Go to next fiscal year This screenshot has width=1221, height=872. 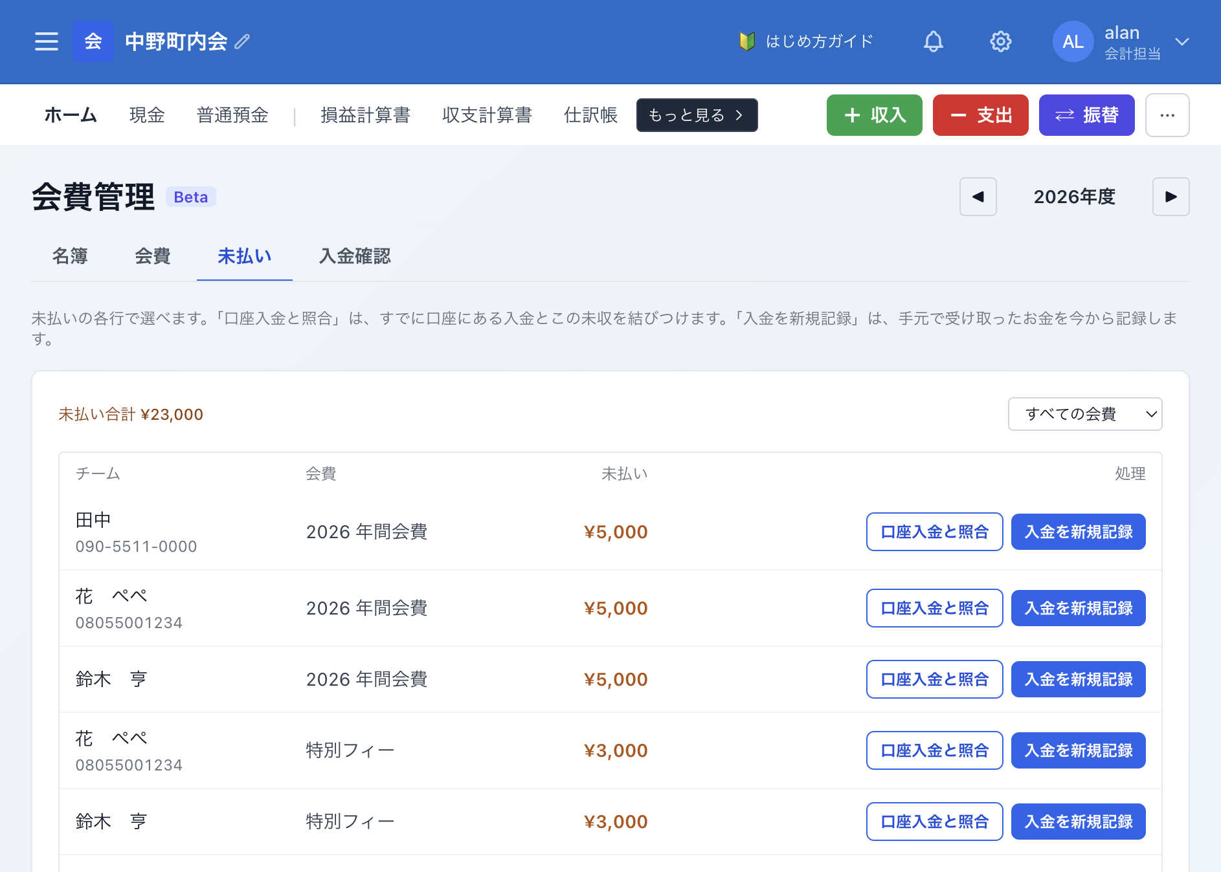tap(1171, 197)
